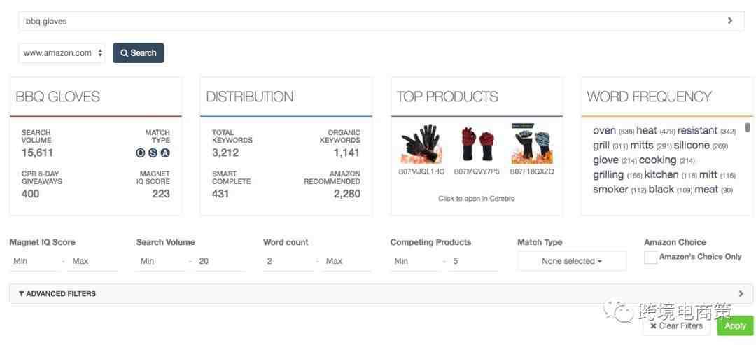This screenshot has width=756, height=345.
Task: Click the word 'heat' in Word Frequency
Action: (x=647, y=131)
